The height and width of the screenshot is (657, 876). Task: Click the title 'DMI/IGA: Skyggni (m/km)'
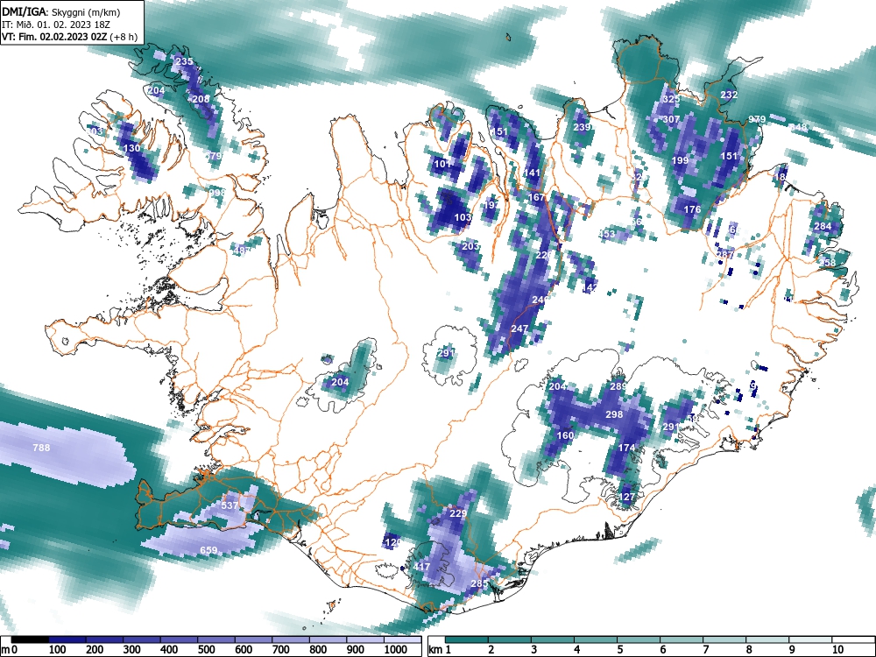pyautogui.click(x=61, y=12)
